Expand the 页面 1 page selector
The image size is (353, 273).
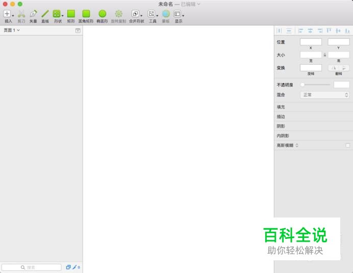coord(12,30)
